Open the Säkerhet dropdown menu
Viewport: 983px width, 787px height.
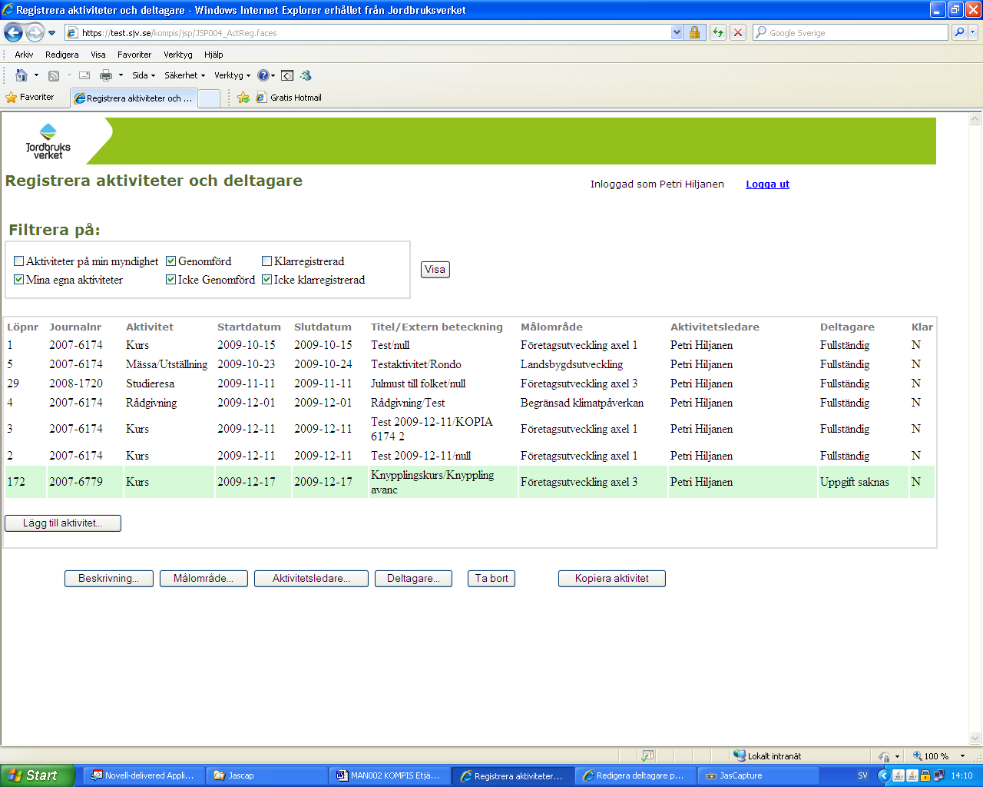tap(185, 75)
